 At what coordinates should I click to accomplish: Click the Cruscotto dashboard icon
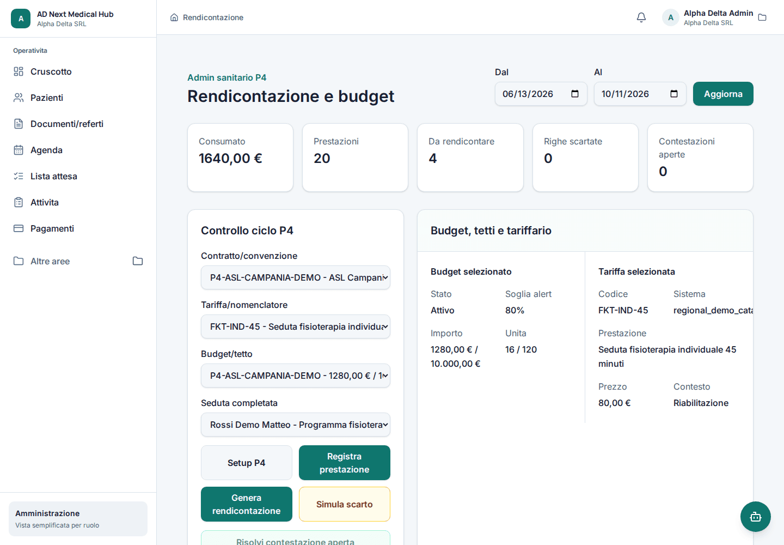(x=19, y=71)
